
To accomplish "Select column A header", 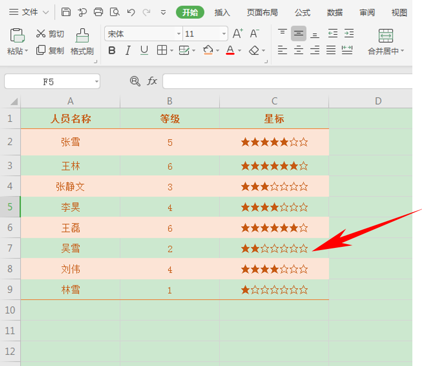I will (70, 102).
